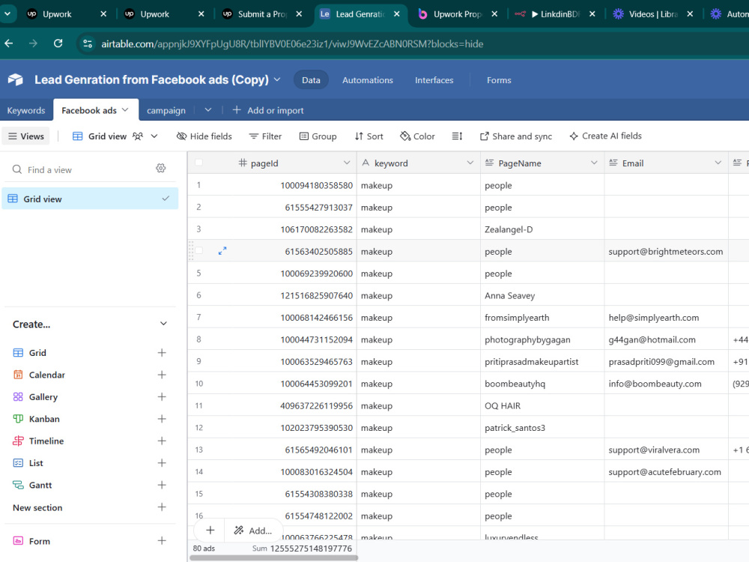Click Share and sync
The width and height of the screenshot is (749, 562).
(x=516, y=136)
